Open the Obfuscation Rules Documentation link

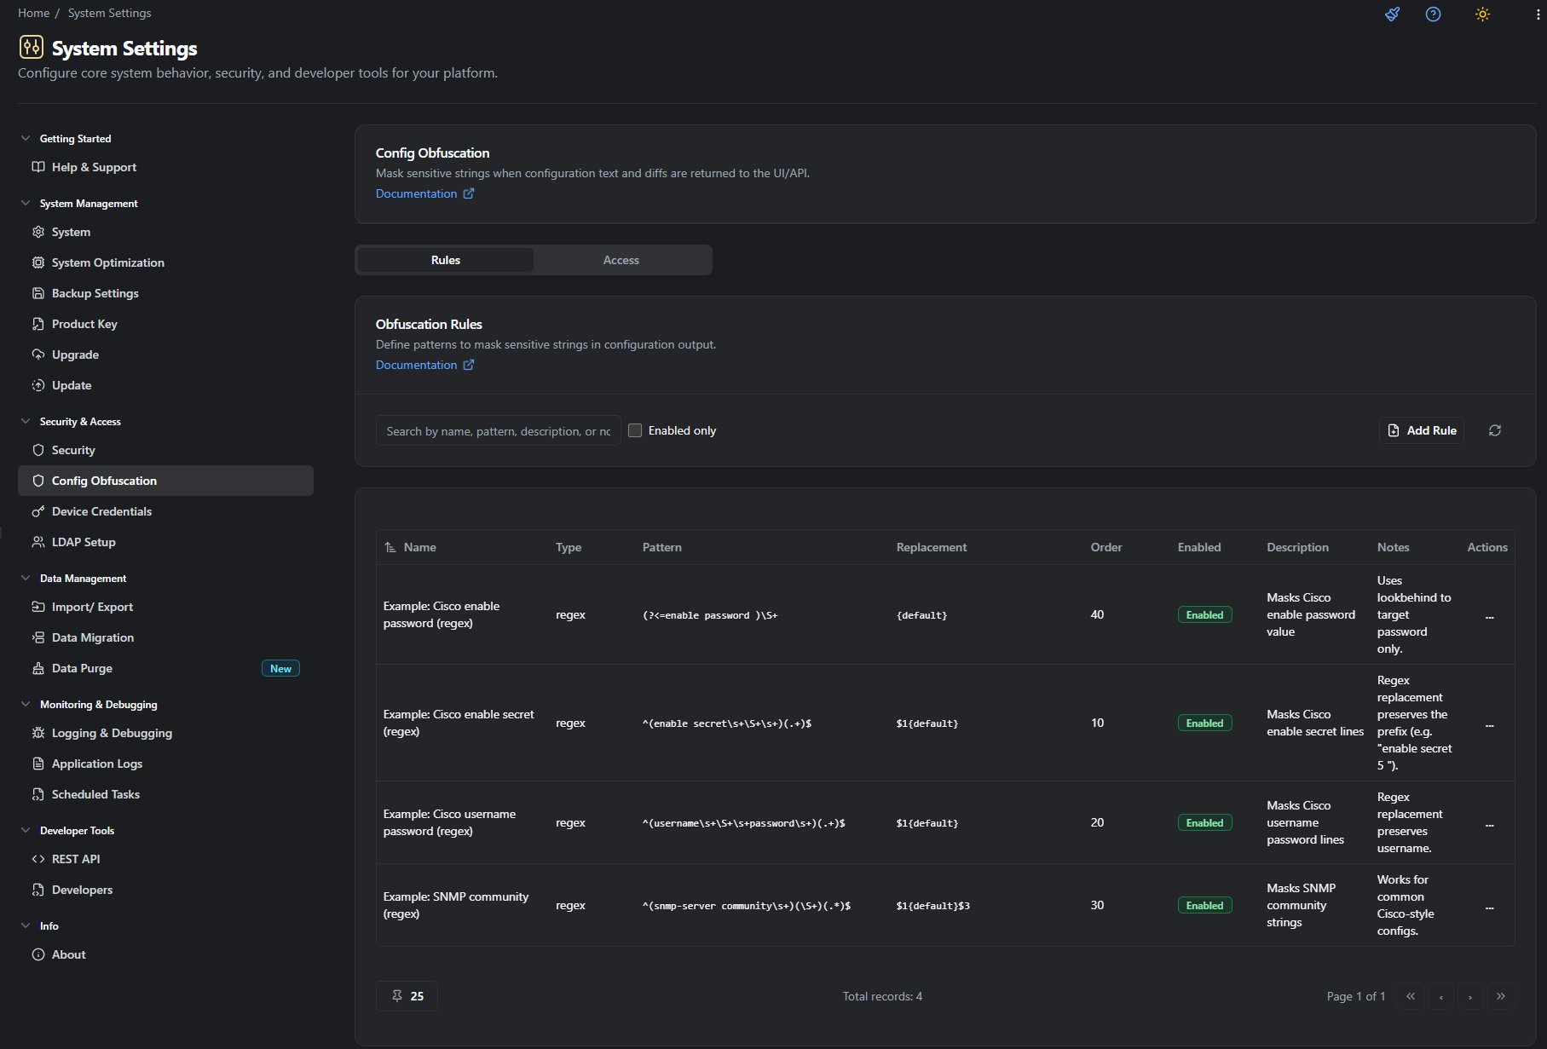click(418, 365)
